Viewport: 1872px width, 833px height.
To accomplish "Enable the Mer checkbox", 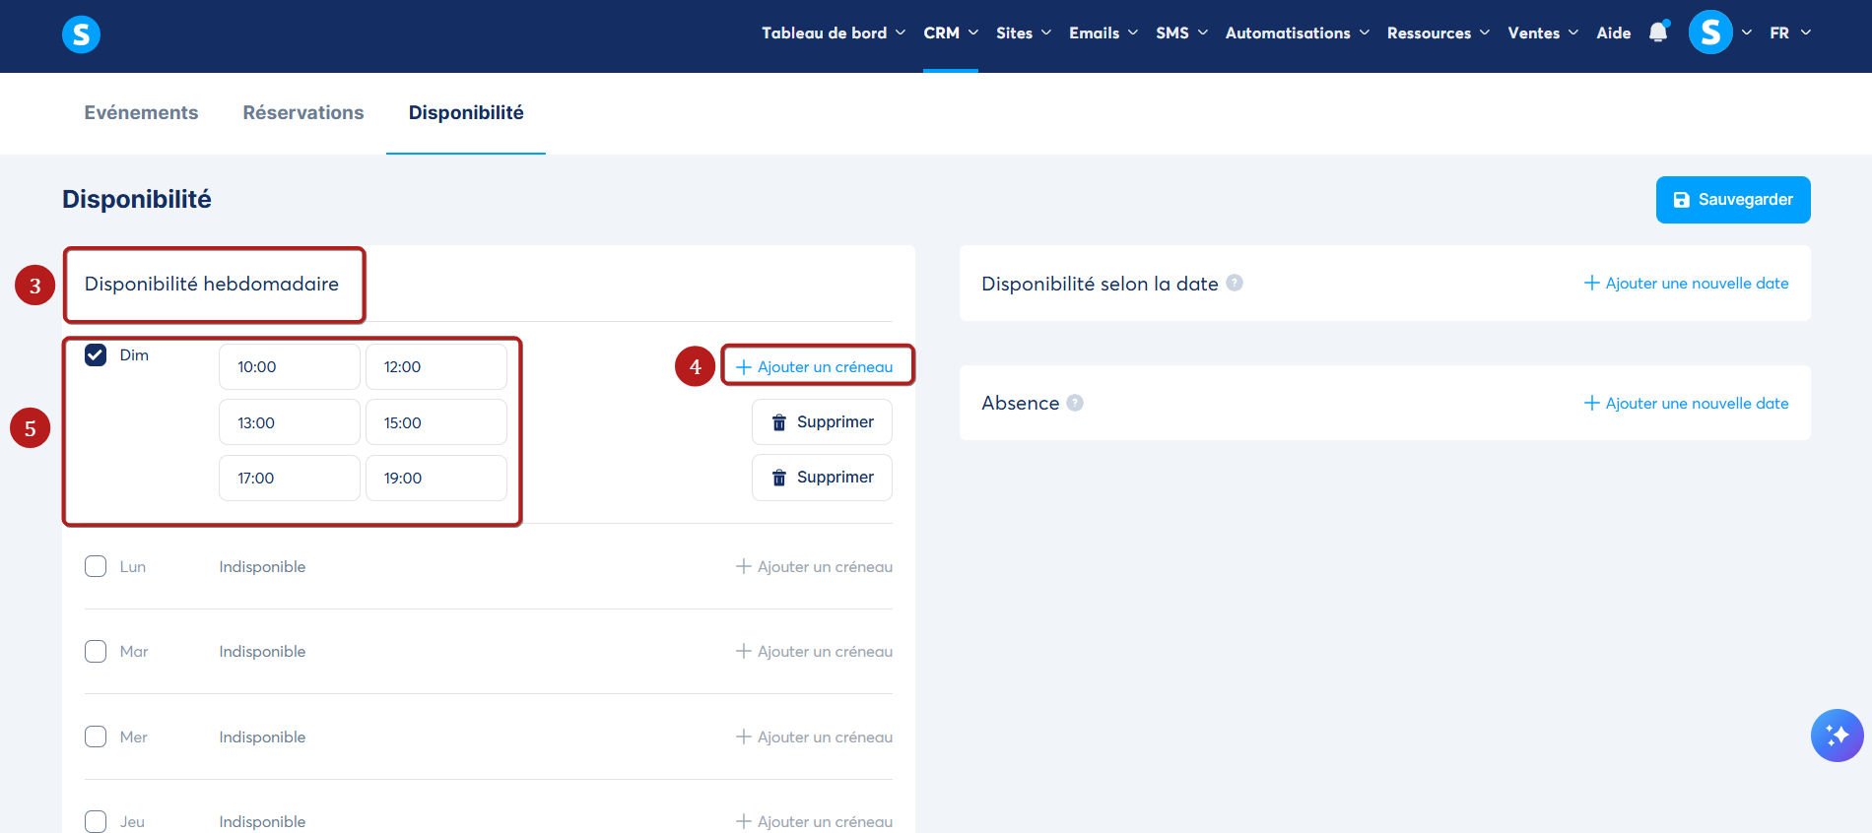I will pyautogui.click(x=96, y=737).
